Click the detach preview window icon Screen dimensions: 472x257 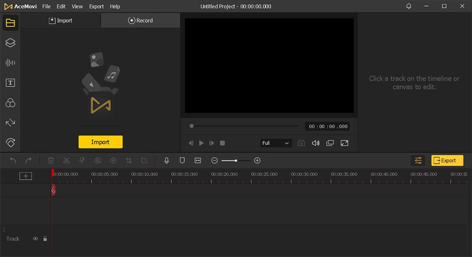[x=330, y=143]
